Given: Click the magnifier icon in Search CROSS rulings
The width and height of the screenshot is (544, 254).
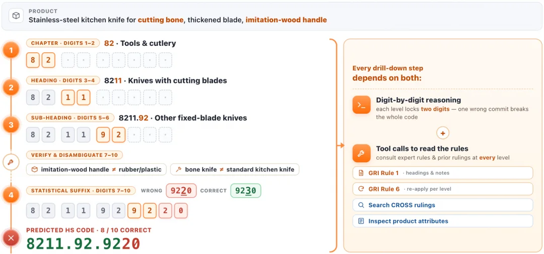Looking at the screenshot, I should [361, 205].
